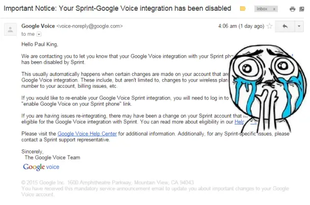Click the Google voice logo
The image size is (310, 205).
(41, 167)
